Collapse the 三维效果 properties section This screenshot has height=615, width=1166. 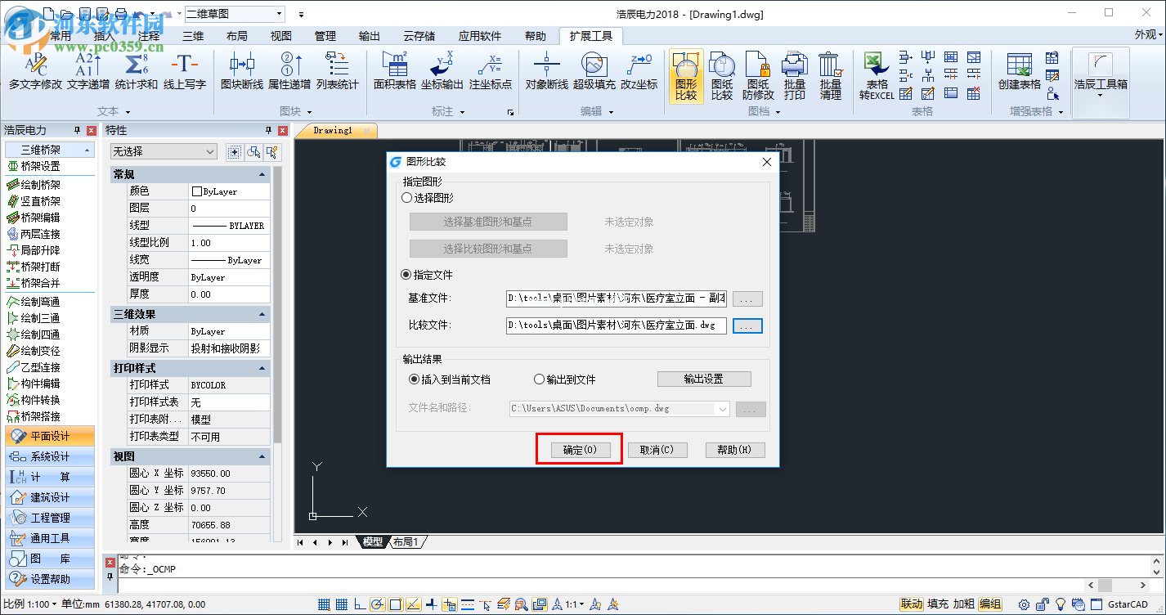coord(262,314)
